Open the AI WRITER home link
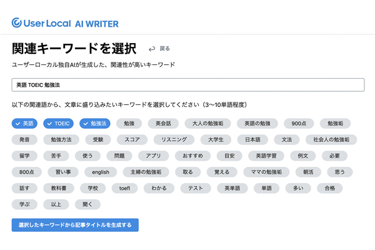Screen dimensions: 375x250 [96, 23]
